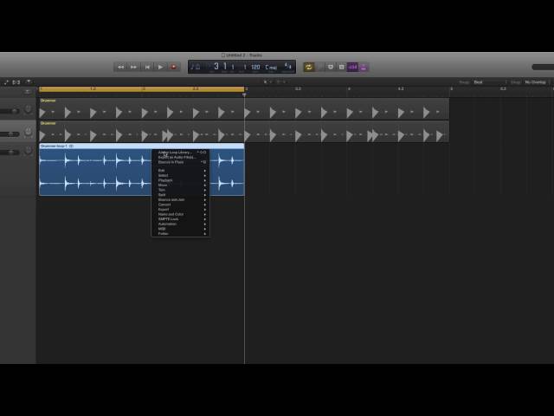Adjust the second Drummer track volume slider

pos(10,134)
